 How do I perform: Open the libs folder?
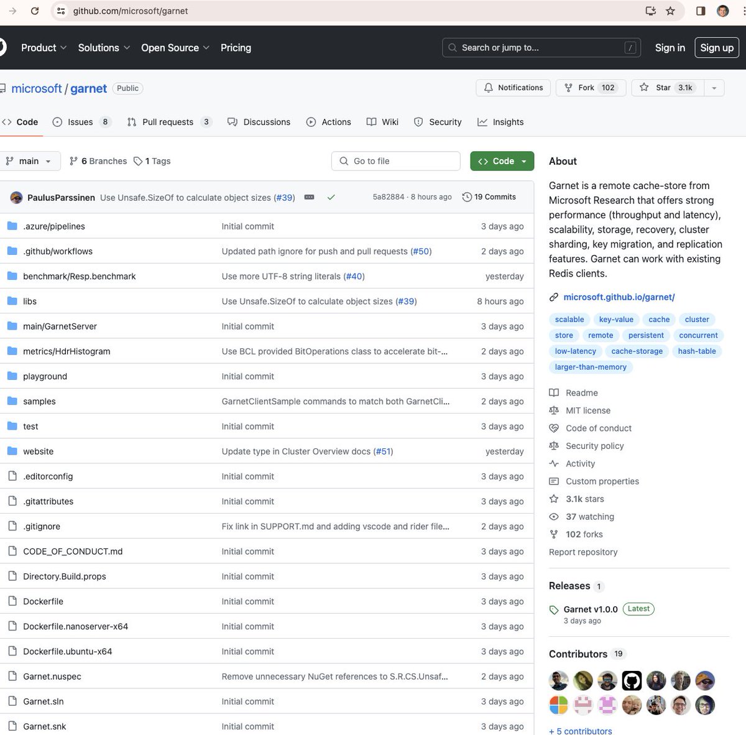30,301
